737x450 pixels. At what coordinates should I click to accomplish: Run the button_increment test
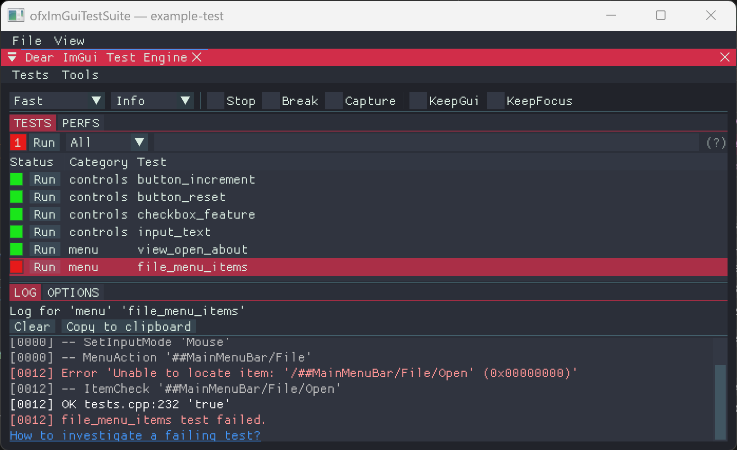click(44, 179)
